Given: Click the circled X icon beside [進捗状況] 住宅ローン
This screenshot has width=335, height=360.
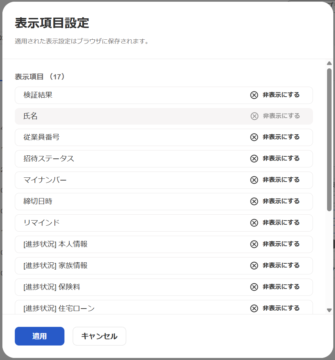Looking at the screenshot, I should click(254, 308).
